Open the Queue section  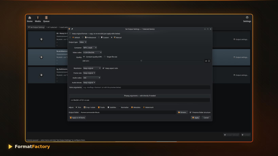pos(46,19)
